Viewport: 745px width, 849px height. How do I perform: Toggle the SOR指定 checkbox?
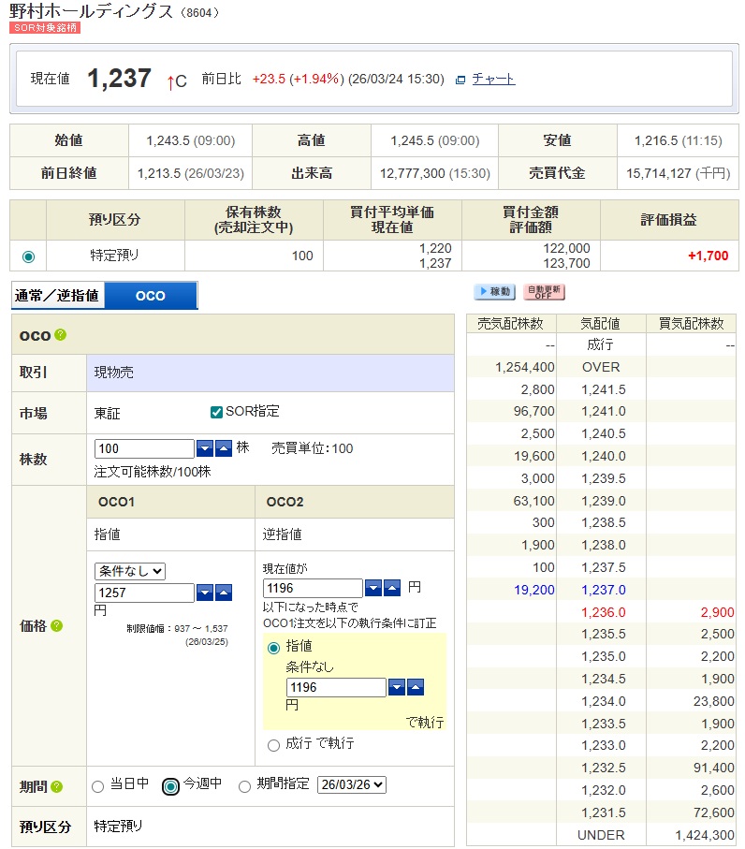point(216,412)
